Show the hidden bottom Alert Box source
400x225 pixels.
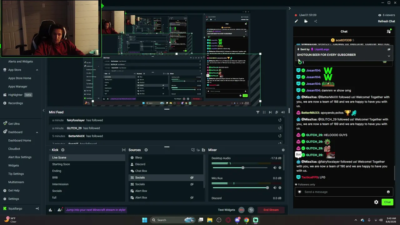click(192, 197)
